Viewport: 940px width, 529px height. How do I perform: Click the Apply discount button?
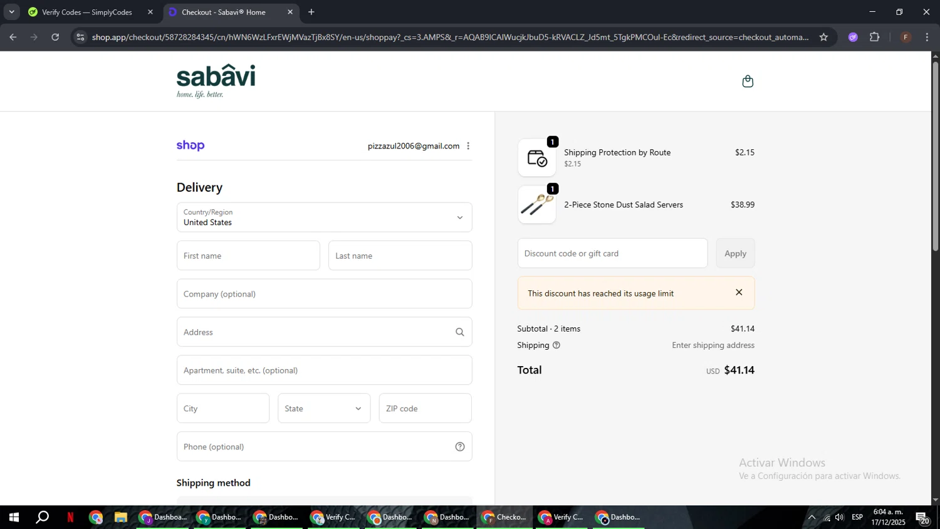click(x=735, y=253)
